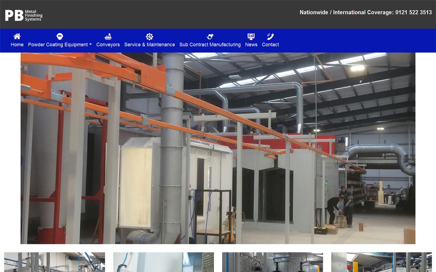Click the large factory hero image
436x272 pixels.
click(217, 148)
